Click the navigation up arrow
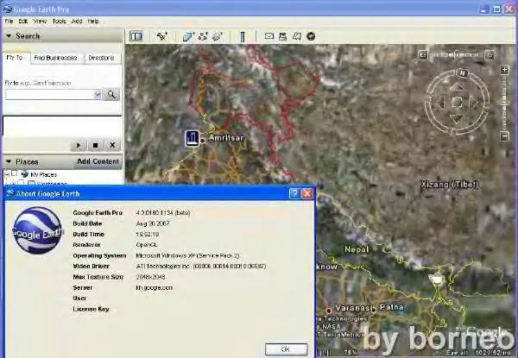The image size is (518, 358). [457, 87]
